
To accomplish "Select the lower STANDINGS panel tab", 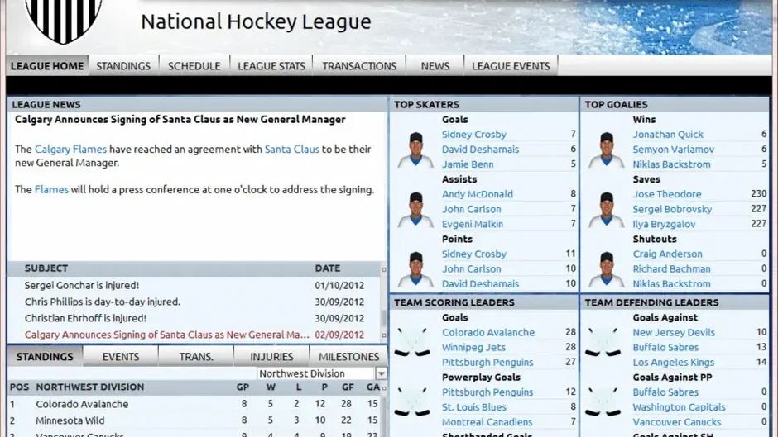I will click(45, 357).
